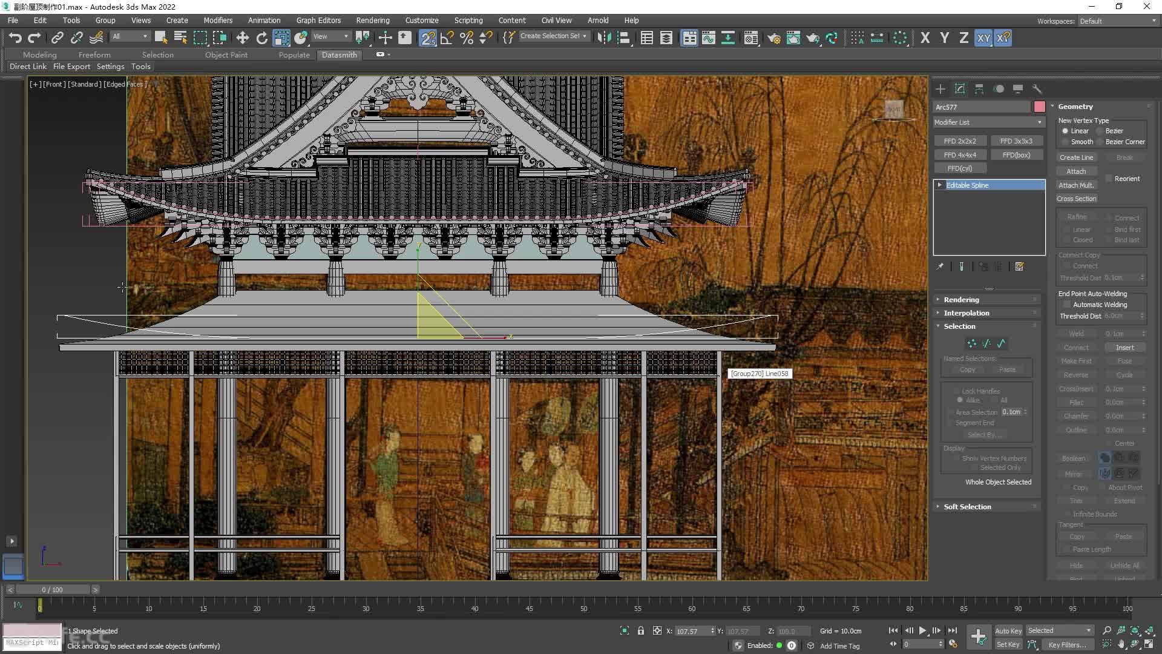Select the Bezier Corner vertex type radio

(1100, 142)
